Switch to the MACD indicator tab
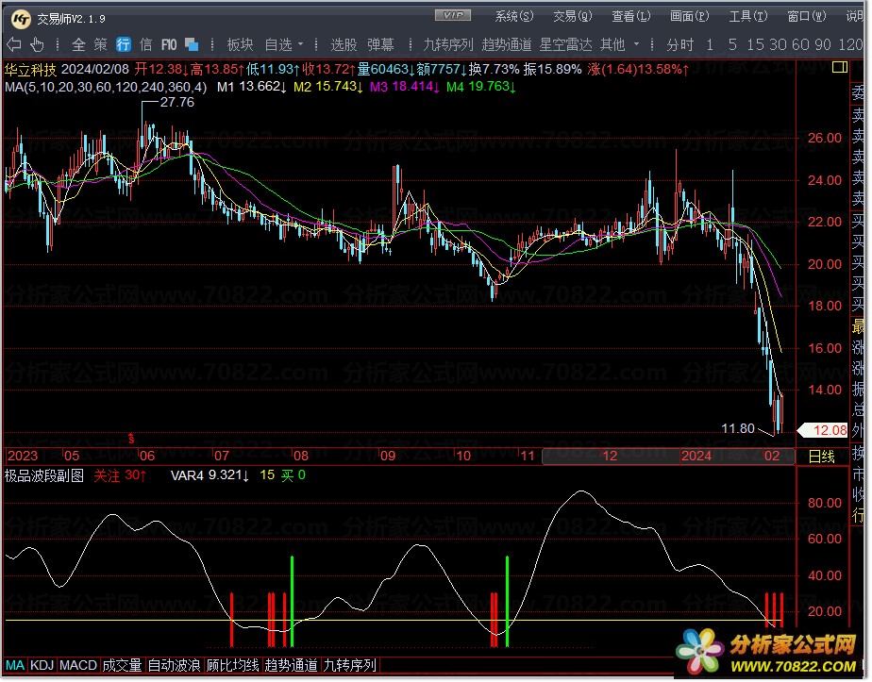Image resolution: width=872 pixels, height=682 pixels. (x=77, y=666)
